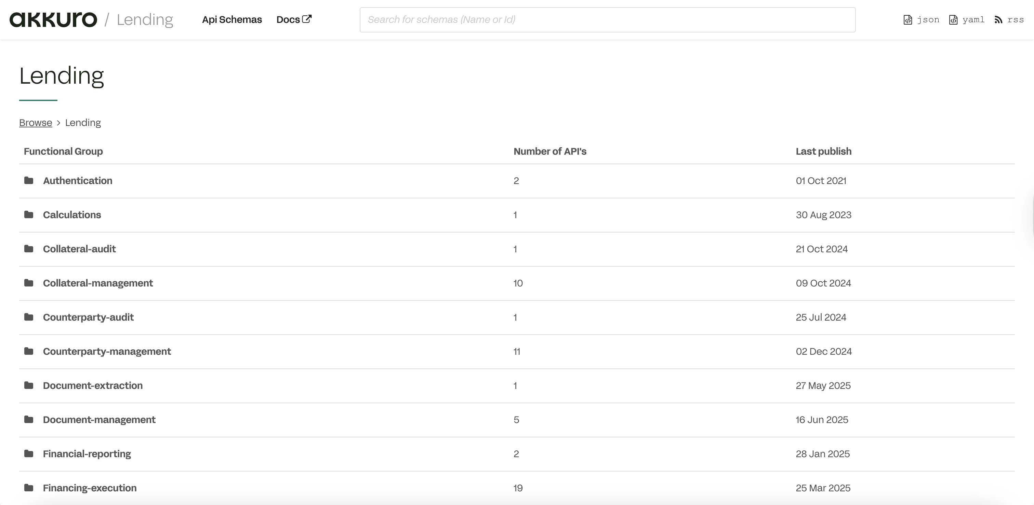The height and width of the screenshot is (505, 1034).
Task: Click the folder icon beside Authentication
Action: pos(28,180)
